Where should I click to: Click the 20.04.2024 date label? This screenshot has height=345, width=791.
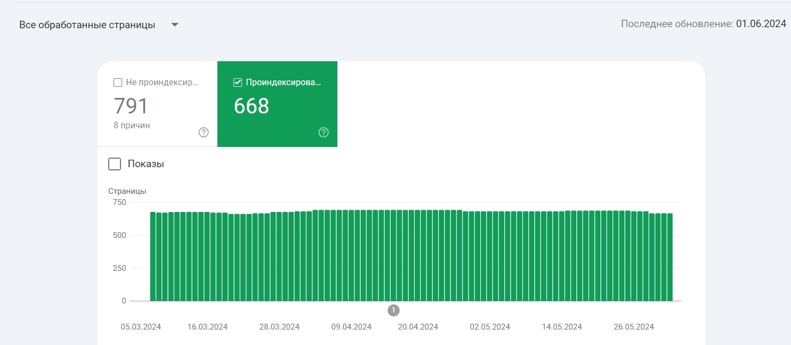[x=418, y=327]
